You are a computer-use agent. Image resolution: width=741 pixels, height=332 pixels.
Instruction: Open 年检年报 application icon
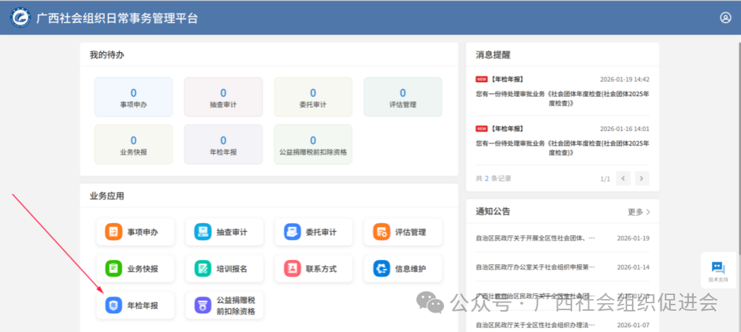point(114,305)
